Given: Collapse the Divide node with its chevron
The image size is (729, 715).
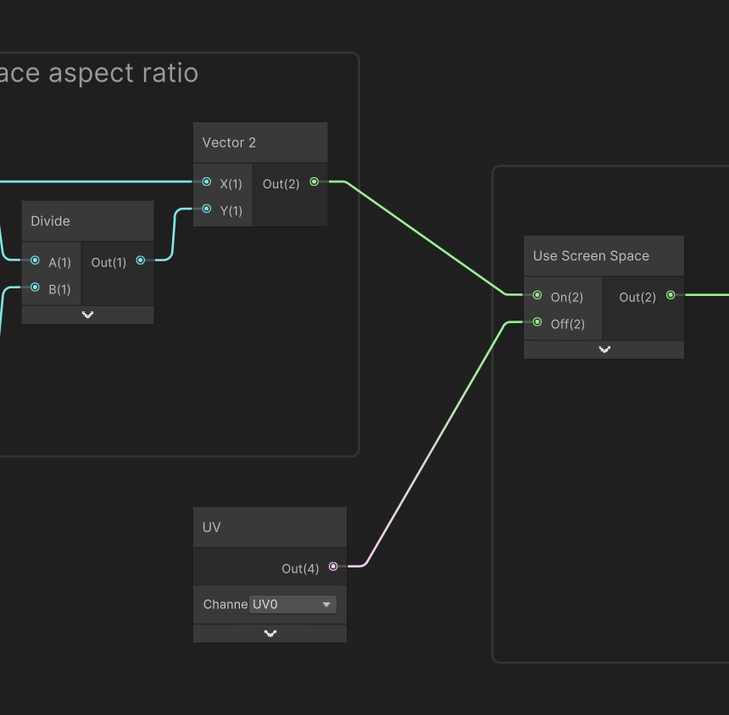Looking at the screenshot, I should [87, 314].
